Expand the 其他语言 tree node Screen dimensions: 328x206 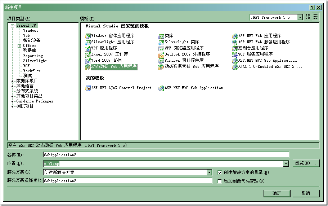click(x=13, y=86)
